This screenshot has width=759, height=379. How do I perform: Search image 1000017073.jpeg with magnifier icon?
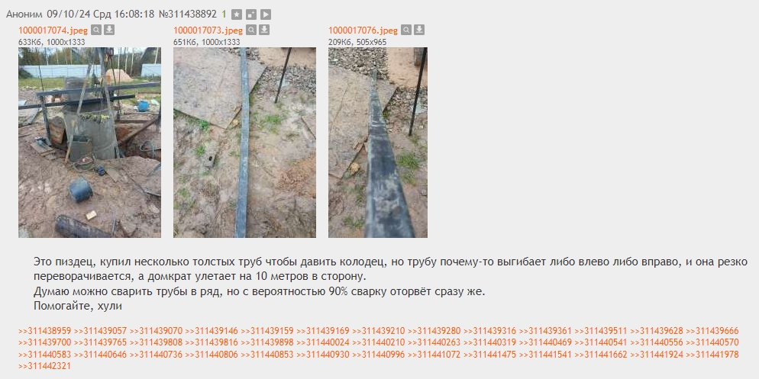(x=250, y=30)
